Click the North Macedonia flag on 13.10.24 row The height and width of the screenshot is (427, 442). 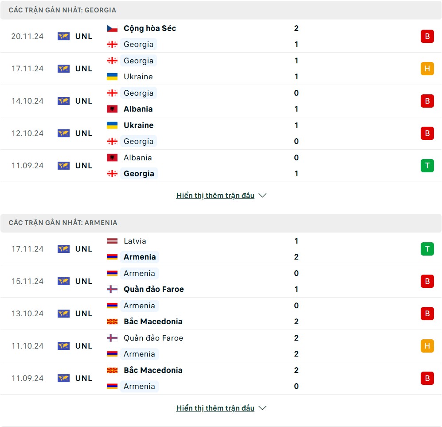click(x=112, y=322)
